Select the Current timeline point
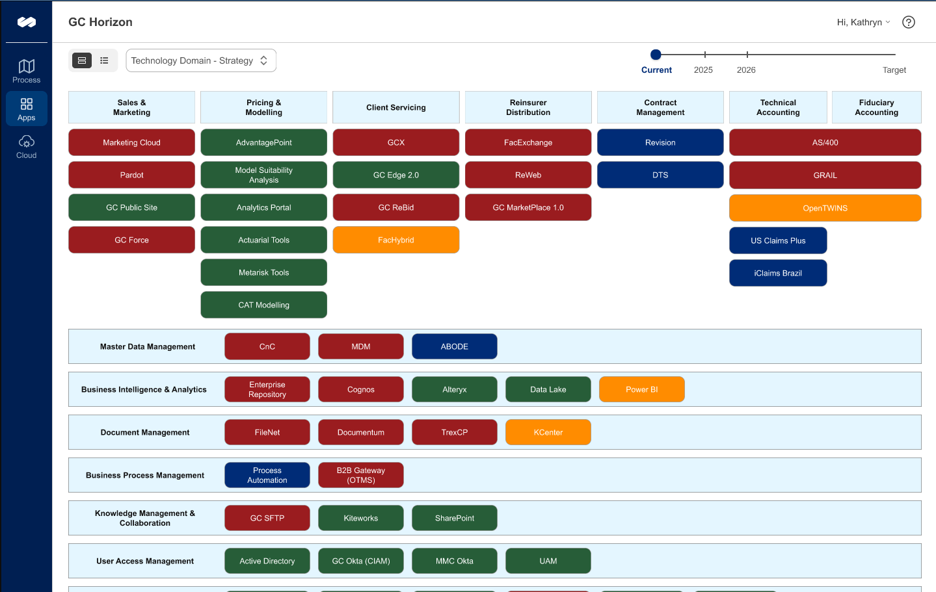The image size is (936, 592). [x=656, y=55]
